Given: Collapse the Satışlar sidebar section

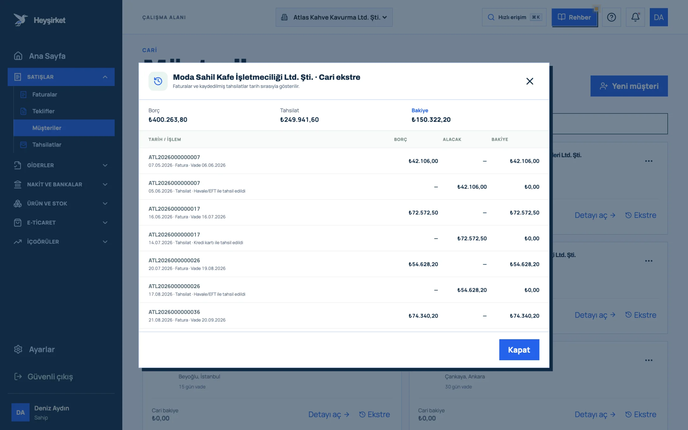Looking at the screenshot, I should pyautogui.click(x=61, y=77).
